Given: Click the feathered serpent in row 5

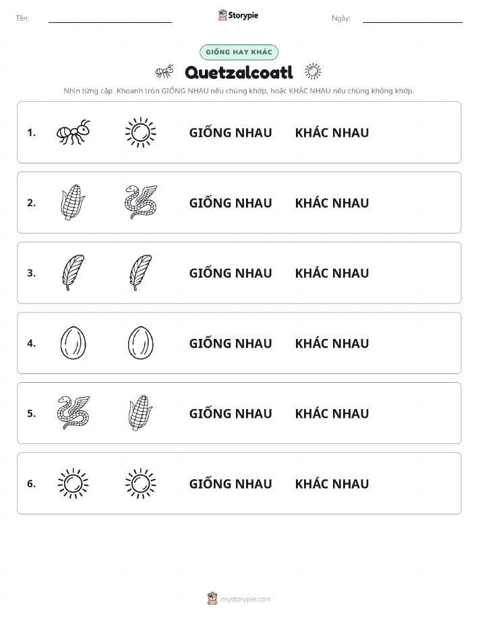Looking at the screenshot, I should pos(73,413).
